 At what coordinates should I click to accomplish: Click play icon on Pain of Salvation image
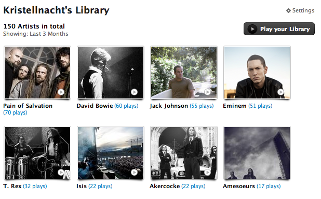click(61, 92)
